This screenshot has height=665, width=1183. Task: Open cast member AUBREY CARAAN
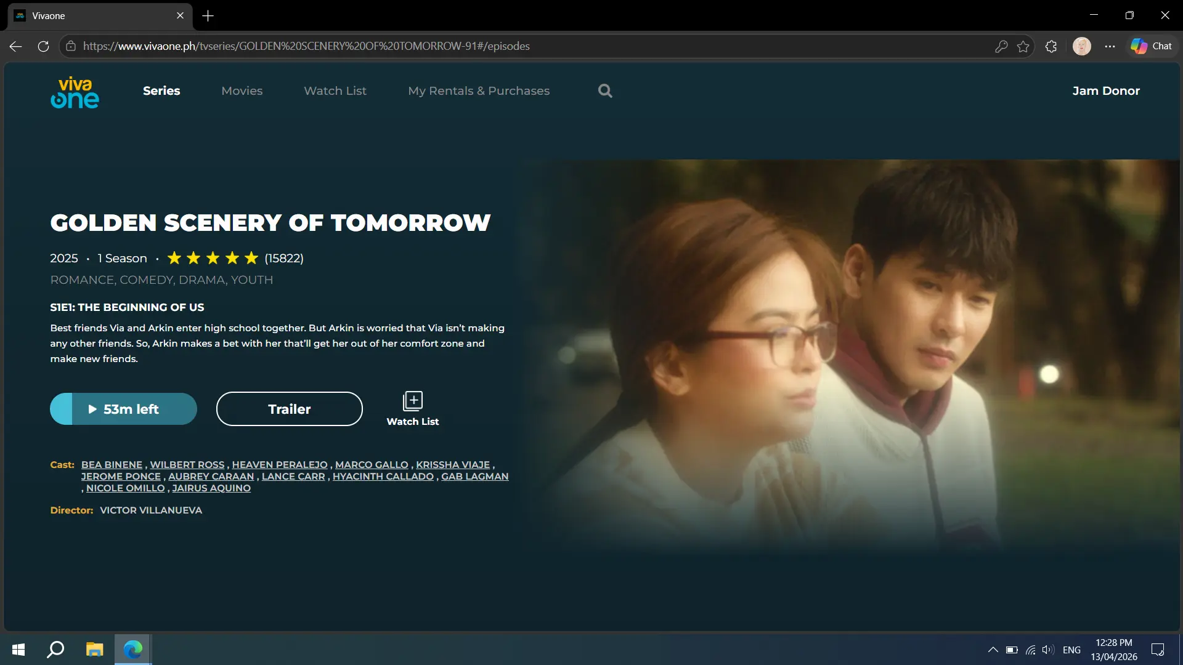(211, 477)
